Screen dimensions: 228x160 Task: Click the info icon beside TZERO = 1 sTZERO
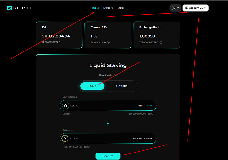tap(161, 42)
